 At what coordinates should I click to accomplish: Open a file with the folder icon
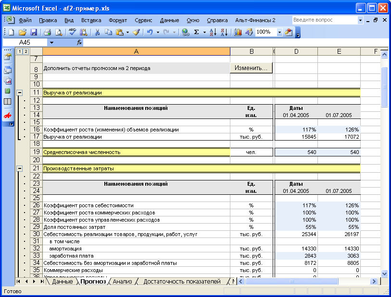pos(23,32)
